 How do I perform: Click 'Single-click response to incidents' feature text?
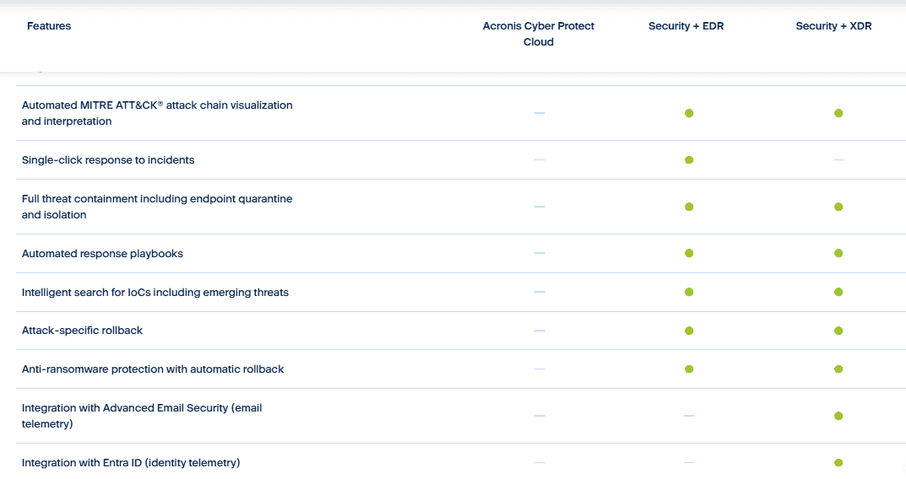coord(108,160)
